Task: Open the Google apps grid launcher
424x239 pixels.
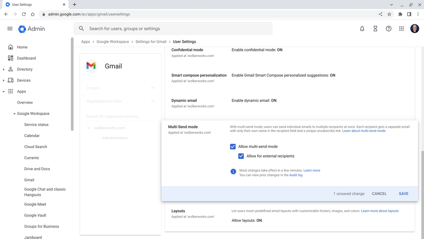Action: (x=401, y=29)
